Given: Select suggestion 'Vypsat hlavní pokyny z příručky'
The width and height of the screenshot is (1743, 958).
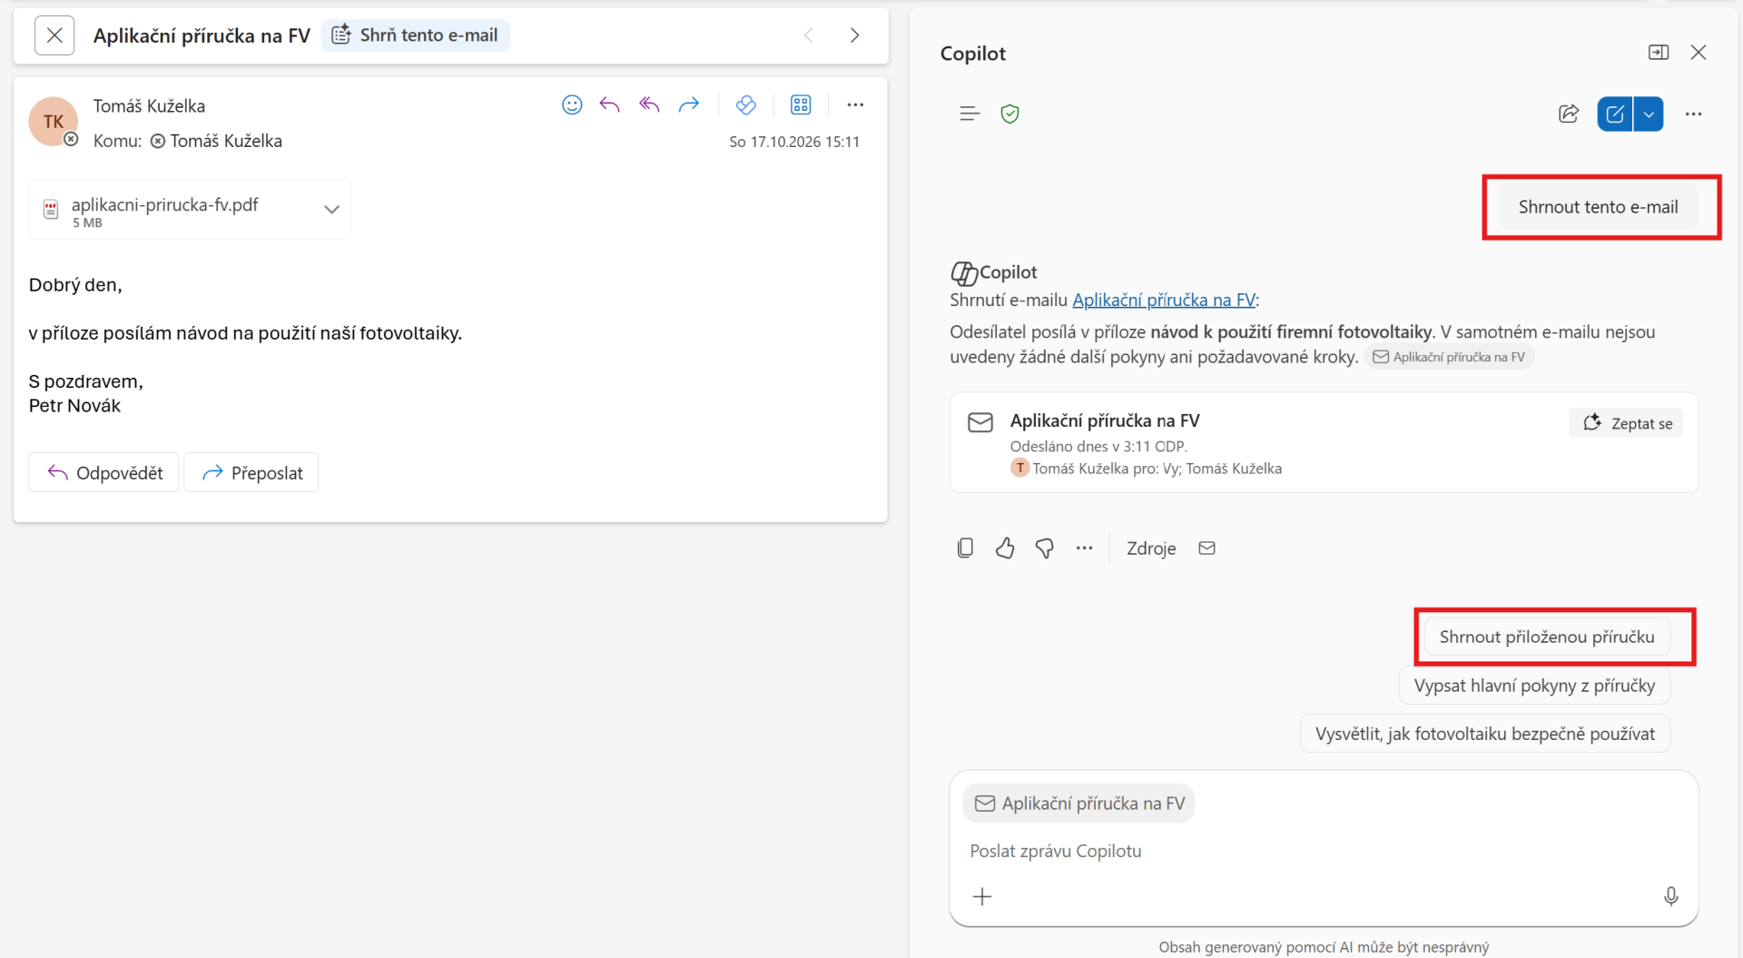Looking at the screenshot, I should click(x=1534, y=686).
